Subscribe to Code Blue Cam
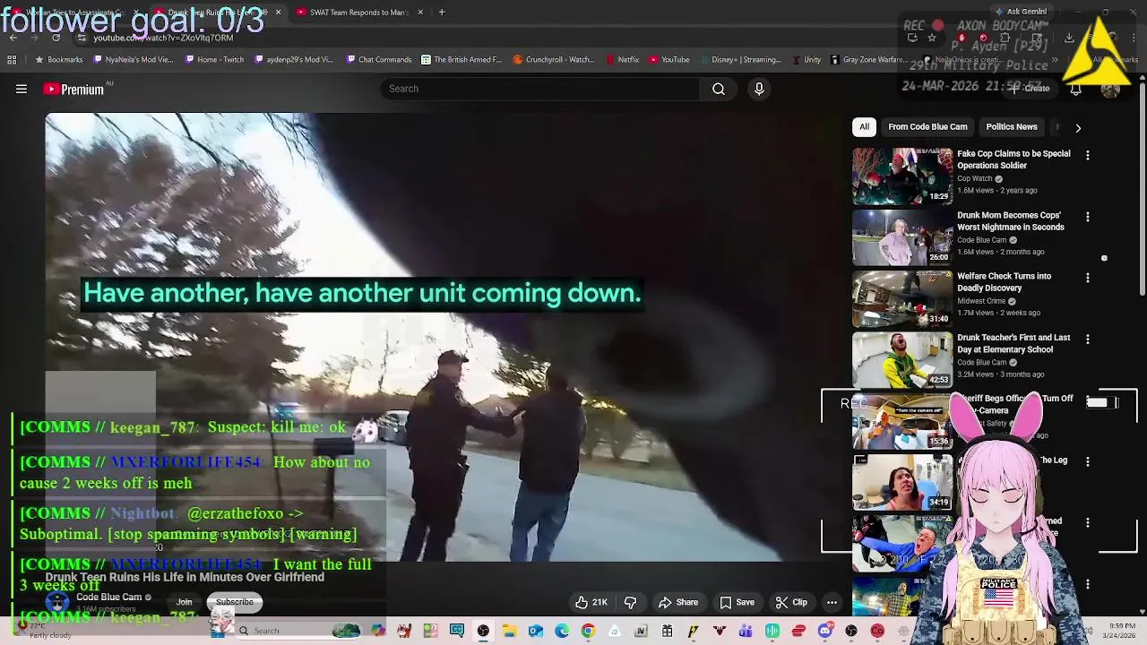The width and height of the screenshot is (1147, 645). 234,602
